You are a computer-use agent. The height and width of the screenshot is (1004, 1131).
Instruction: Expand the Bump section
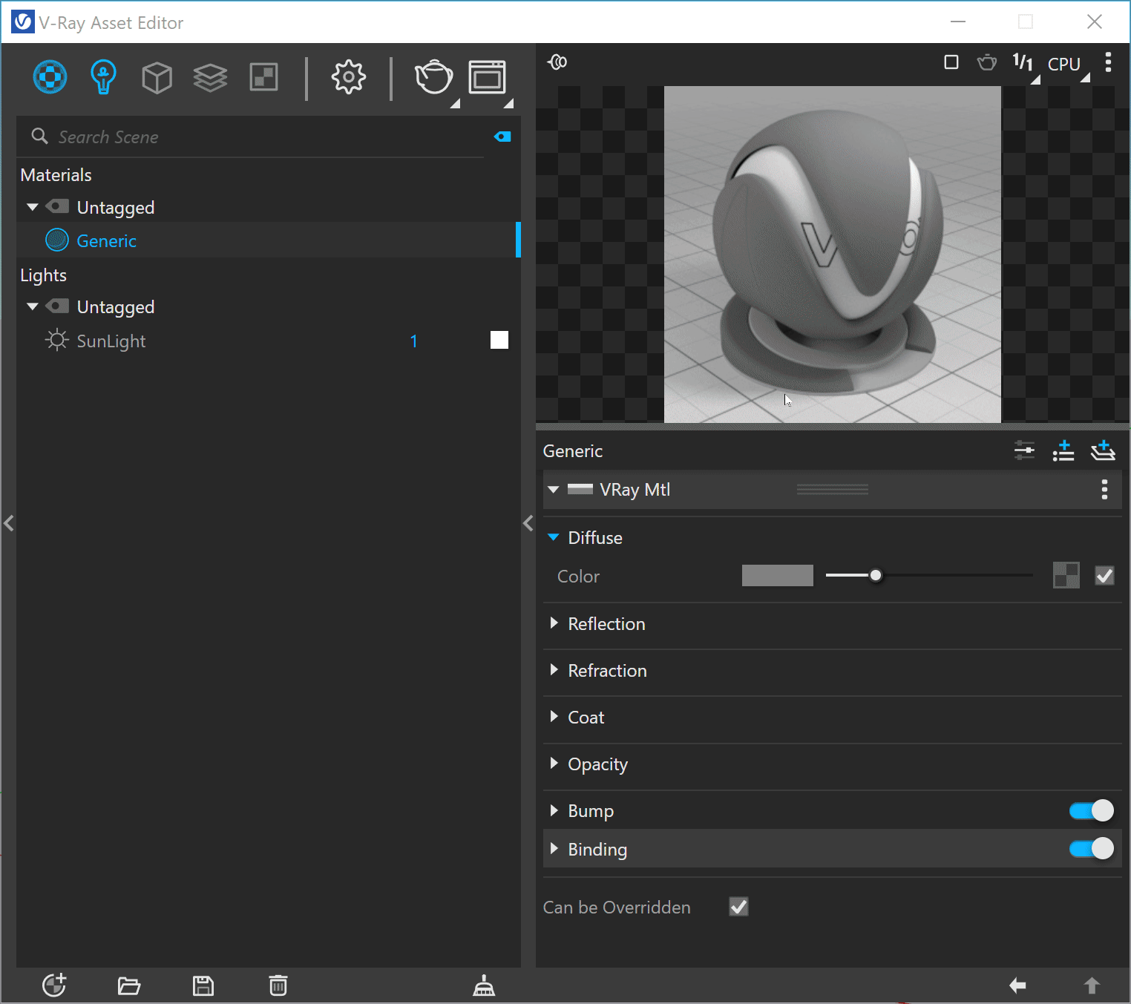click(554, 810)
